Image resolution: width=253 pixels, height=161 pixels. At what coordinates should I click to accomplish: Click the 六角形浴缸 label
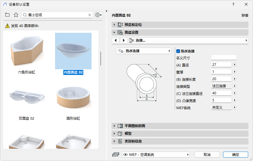click(27, 72)
